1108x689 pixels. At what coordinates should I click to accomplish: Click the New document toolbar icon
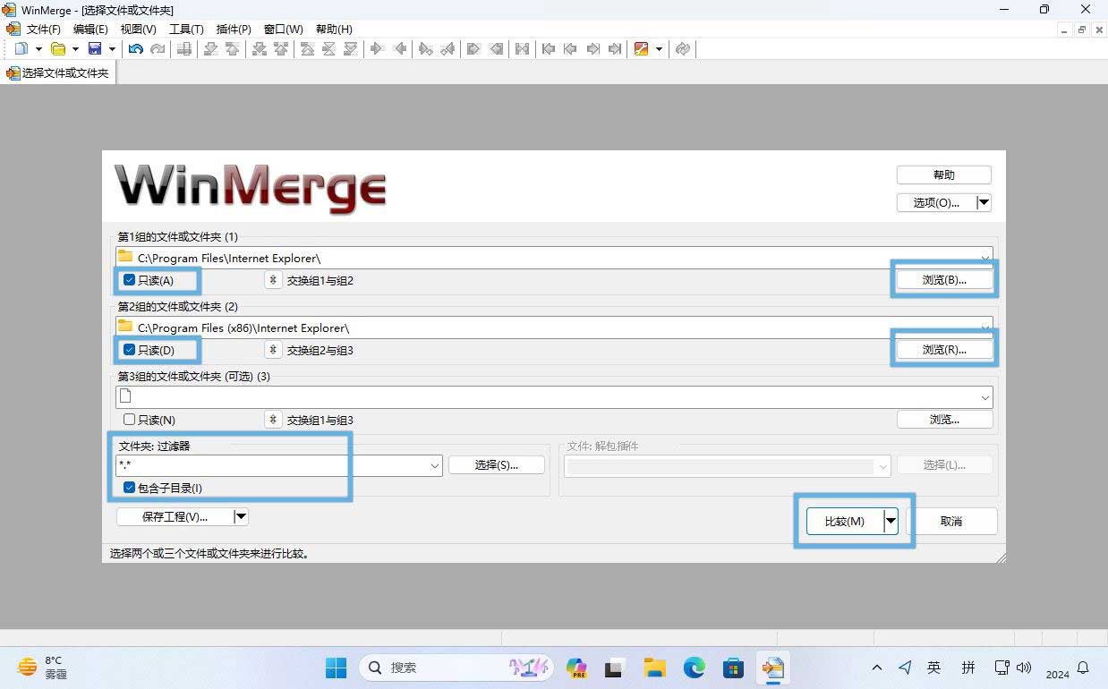(21, 49)
